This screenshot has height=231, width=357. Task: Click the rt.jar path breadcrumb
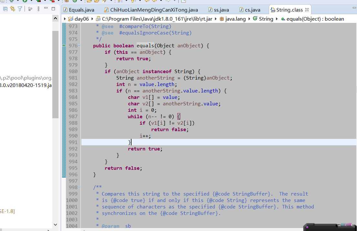pyautogui.click(x=157, y=19)
